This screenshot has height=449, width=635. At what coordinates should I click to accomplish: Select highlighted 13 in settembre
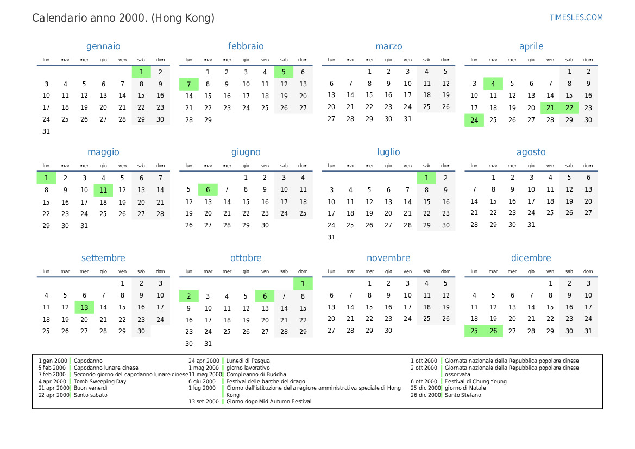click(84, 308)
